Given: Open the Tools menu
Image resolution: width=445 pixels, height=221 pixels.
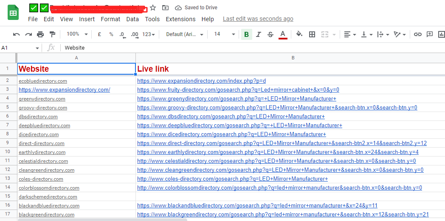Looking at the screenshot, I should (x=152, y=19).
